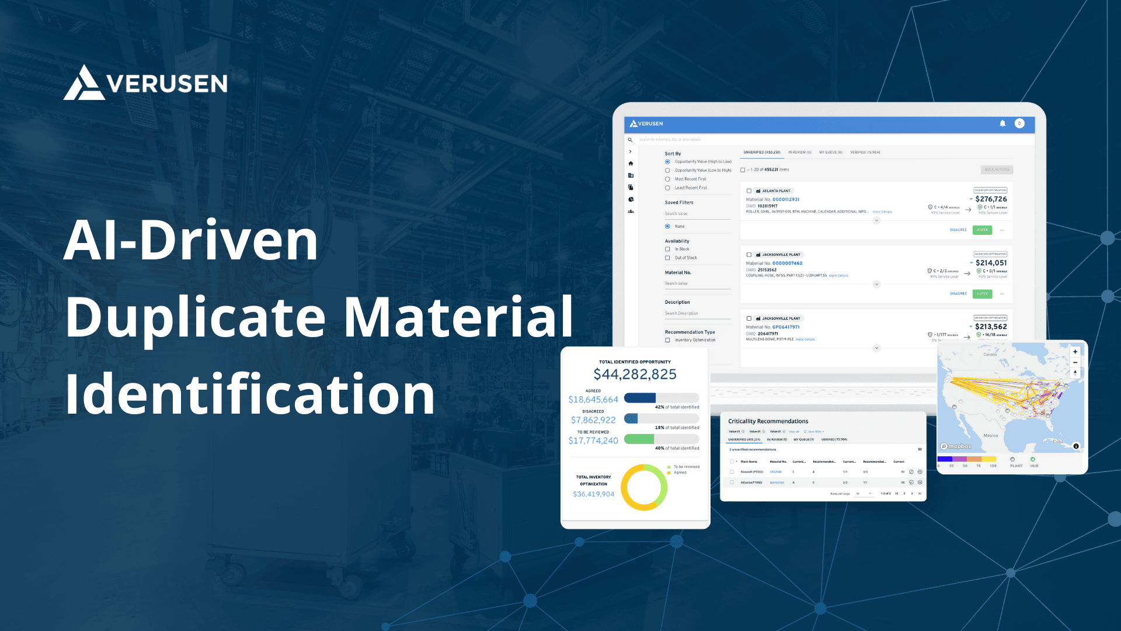1121x631 pixels.
Task: Click the materials search field
Action: point(670,140)
